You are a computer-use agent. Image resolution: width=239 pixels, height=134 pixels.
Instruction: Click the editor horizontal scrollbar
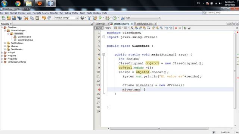159,128
